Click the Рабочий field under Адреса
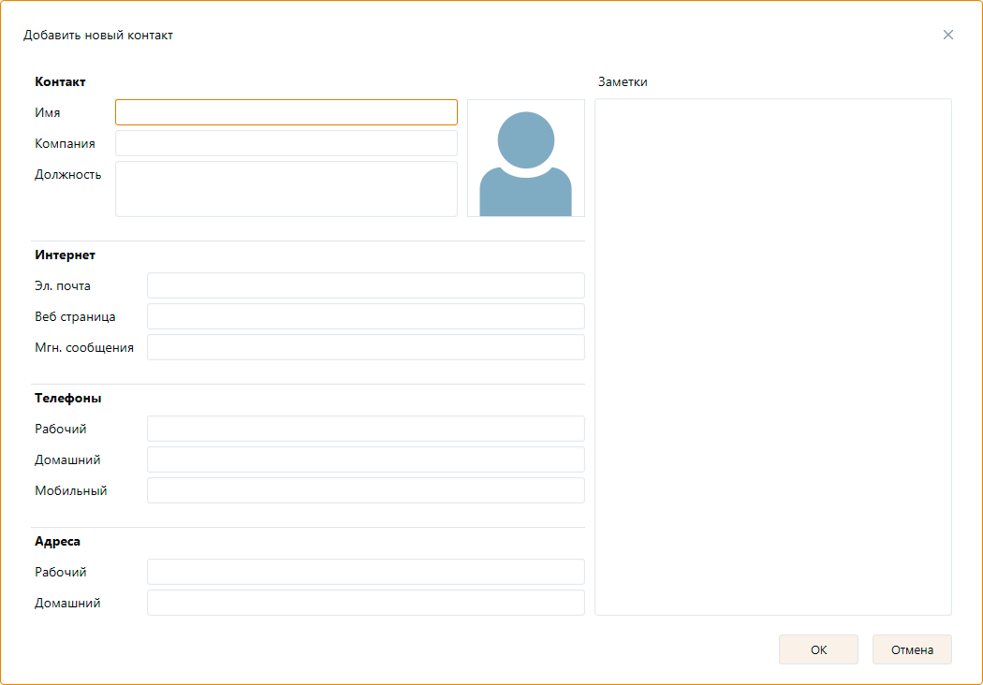The height and width of the screenshot is (685, 983). coord(365,572)
